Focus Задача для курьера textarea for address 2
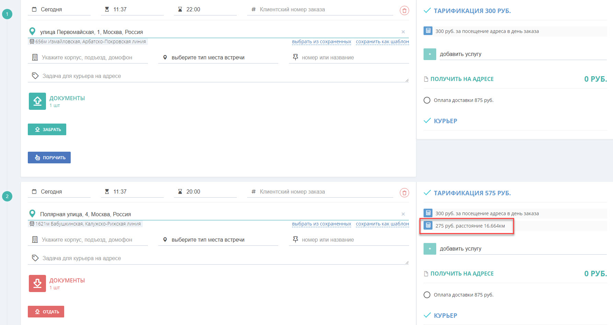 coord(218,258)
